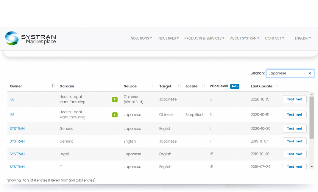The height and width of the screenshot is (192, 318).
Task: Expand the Solutions dropdown menu
Action: coord(141,38)
